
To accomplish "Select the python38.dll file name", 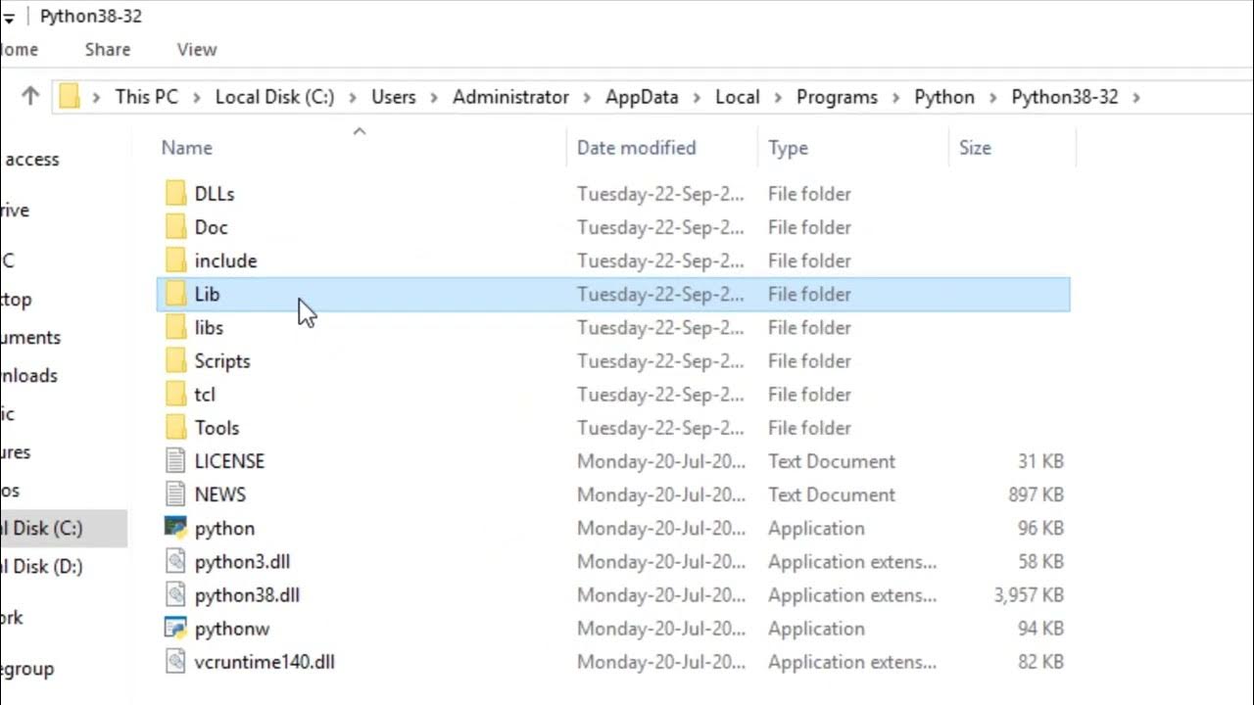I will (247, 594).
